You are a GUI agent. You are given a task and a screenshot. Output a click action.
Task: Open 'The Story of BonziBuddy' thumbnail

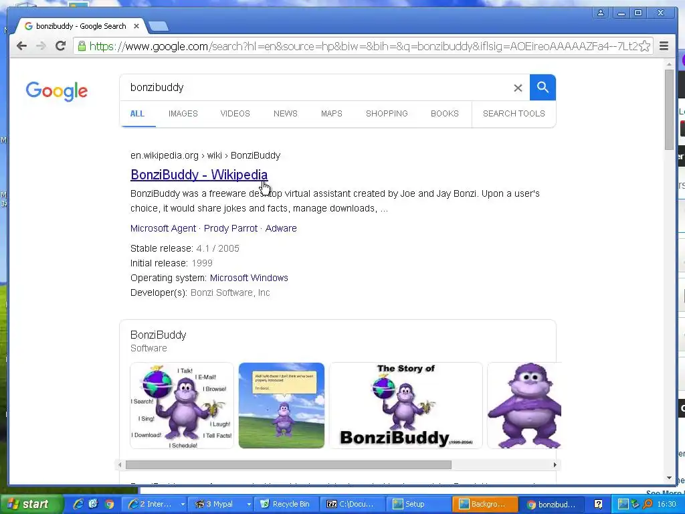406,406
